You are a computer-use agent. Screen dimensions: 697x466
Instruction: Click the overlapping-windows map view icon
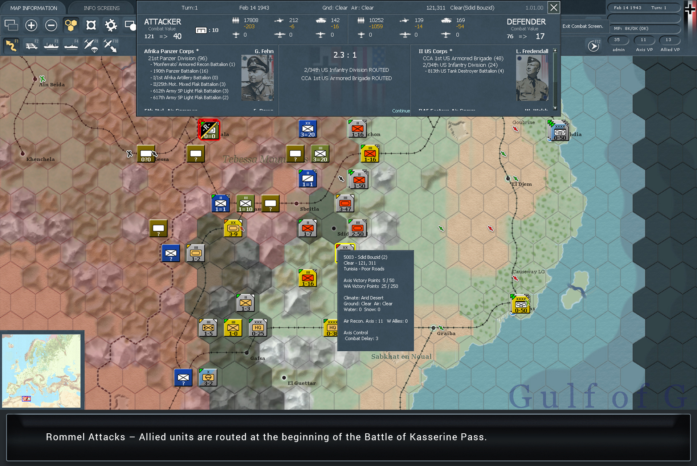(11, 25)
